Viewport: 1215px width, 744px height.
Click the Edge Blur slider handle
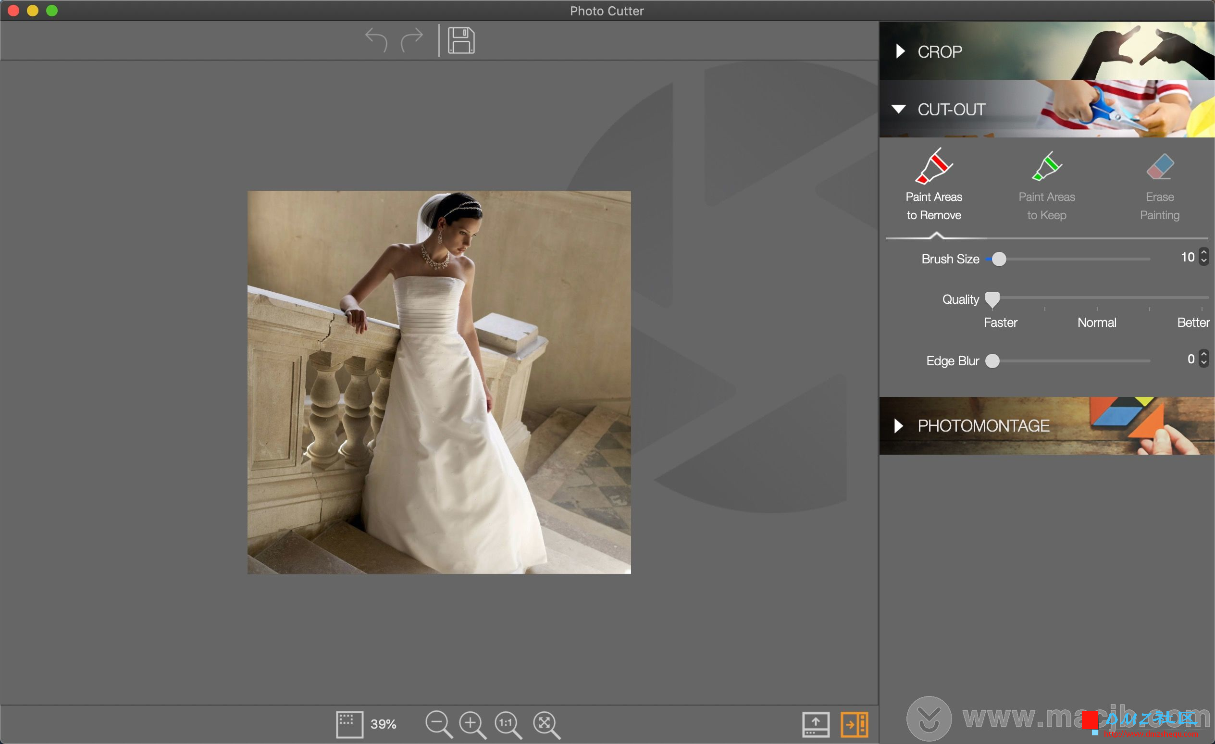tap(992, 361)
